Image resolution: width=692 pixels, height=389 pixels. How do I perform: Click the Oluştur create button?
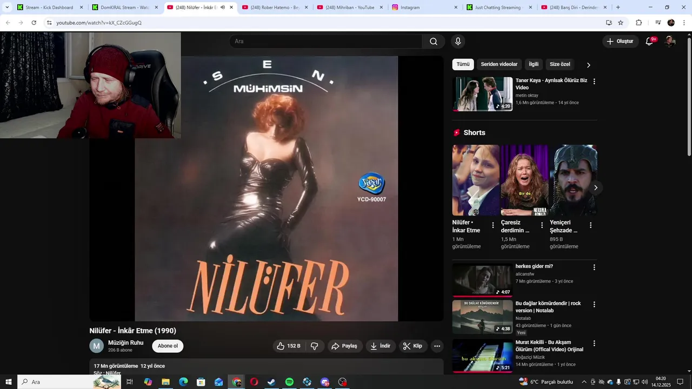620,42
